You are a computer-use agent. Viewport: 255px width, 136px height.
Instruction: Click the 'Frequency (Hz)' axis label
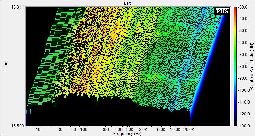pos(127,134)
